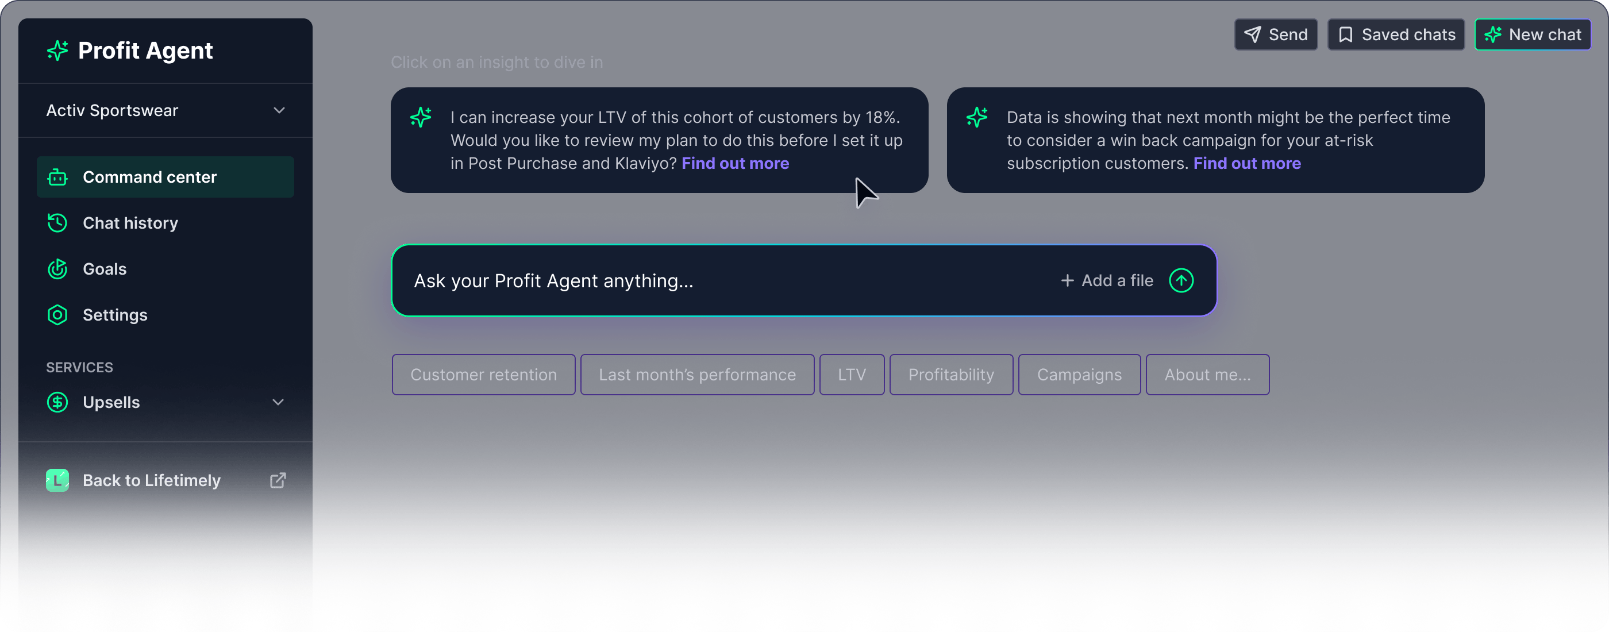Image resolution: width=1609 pixels, height=632 pixels.
Task: Click Find out more on LTV insight
Action: tap(735, 164)
